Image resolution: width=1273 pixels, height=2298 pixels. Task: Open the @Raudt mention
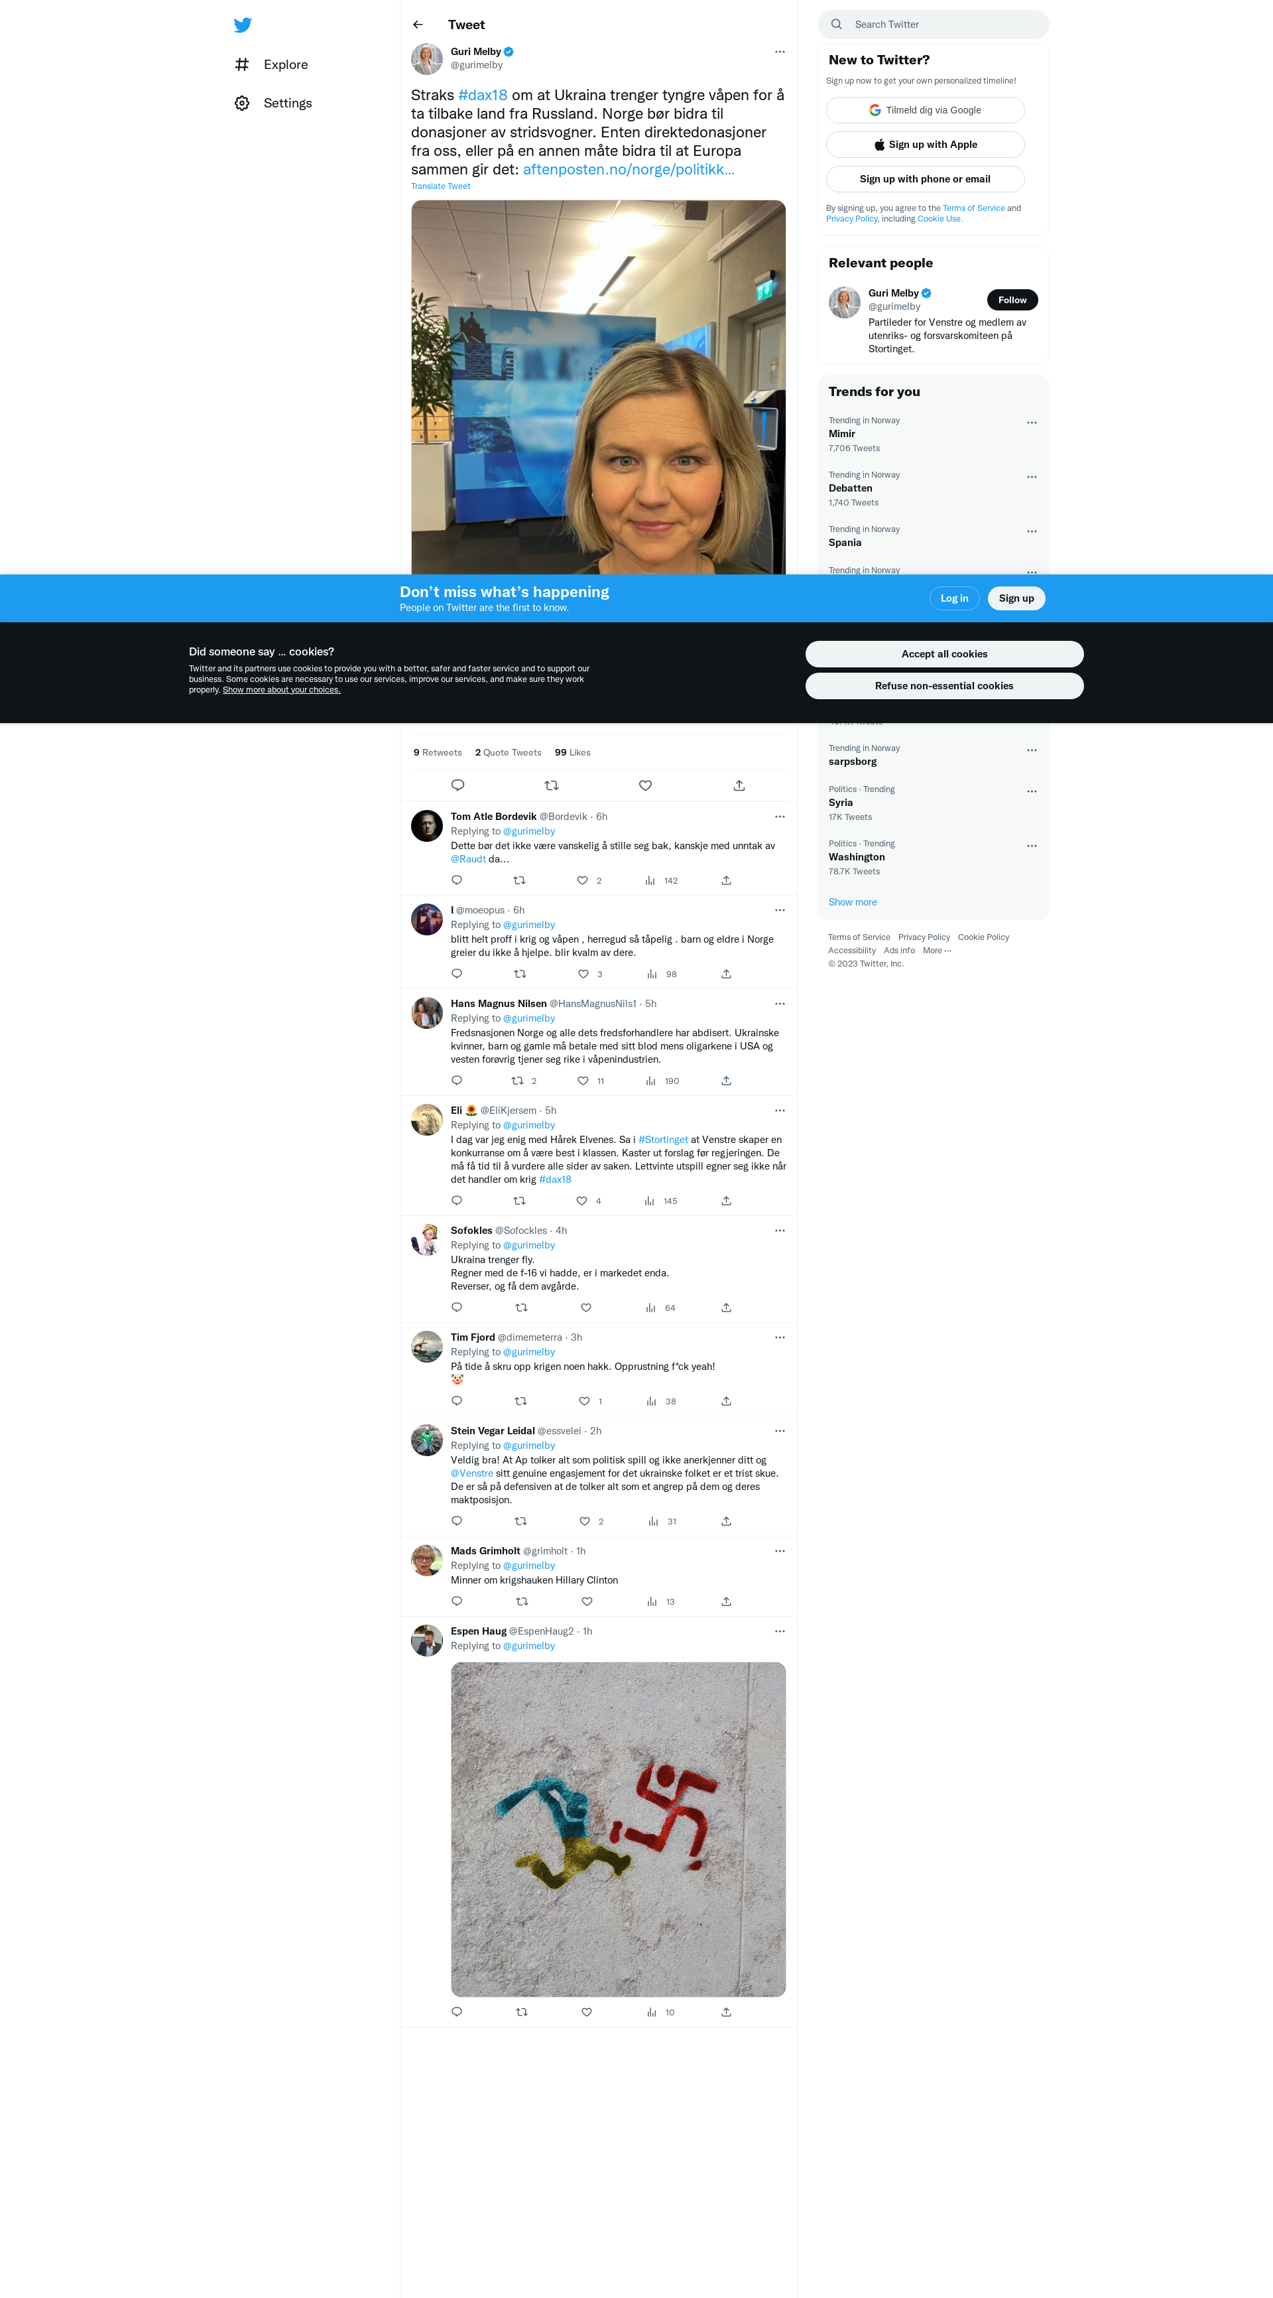click(x=468, y=860)
